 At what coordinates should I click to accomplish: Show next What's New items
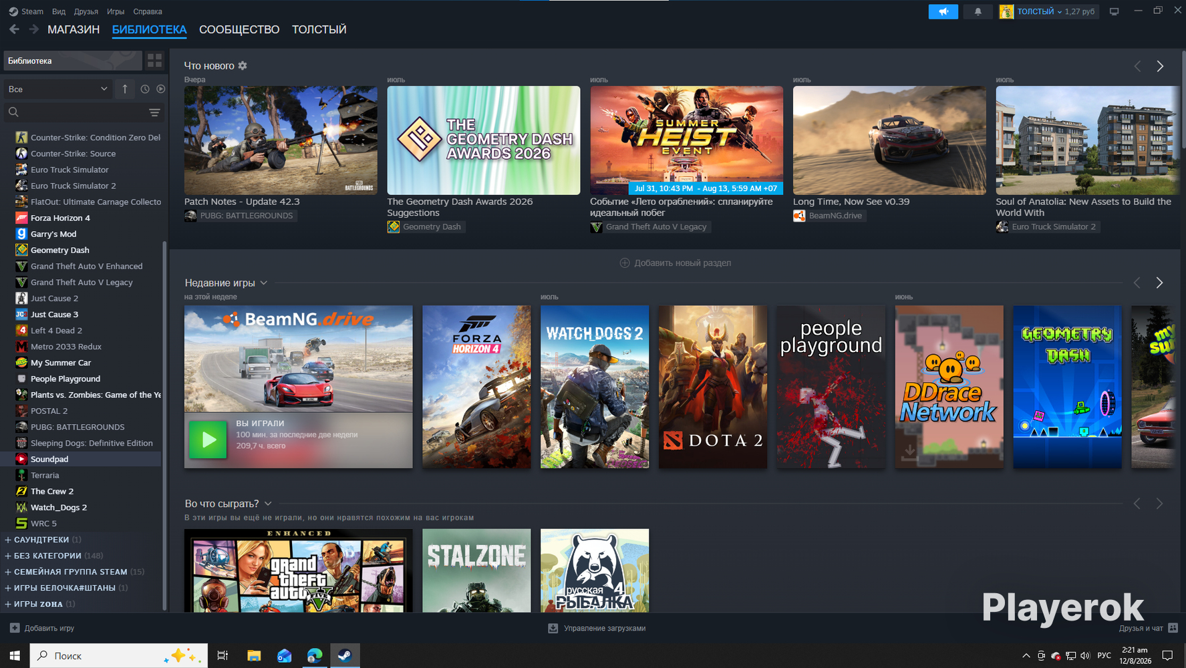(x=1160, y=66)
